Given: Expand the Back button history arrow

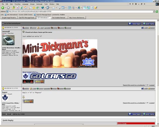Looking at the screenshot, I should tap(5, 8).
